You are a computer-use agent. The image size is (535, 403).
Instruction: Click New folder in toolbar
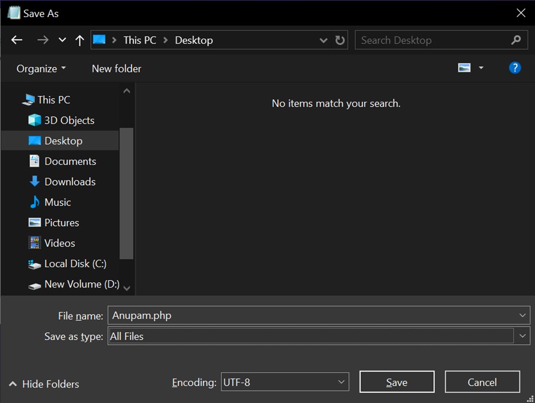click(117, 68)
